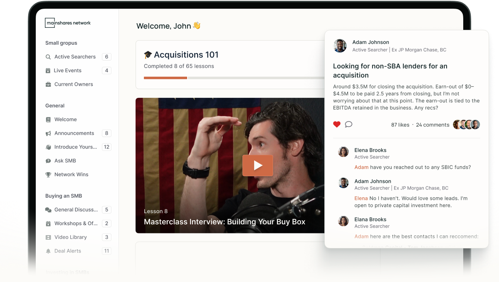
Task: Click the Elena mention in Adam's reply
Action: pyautogui.click(x=361, y=198)
